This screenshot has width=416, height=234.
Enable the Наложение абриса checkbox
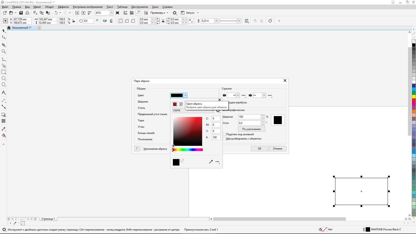click(142, 149)
